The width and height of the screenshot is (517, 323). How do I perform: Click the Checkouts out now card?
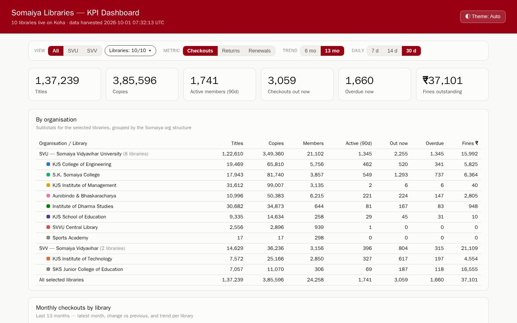297,84
